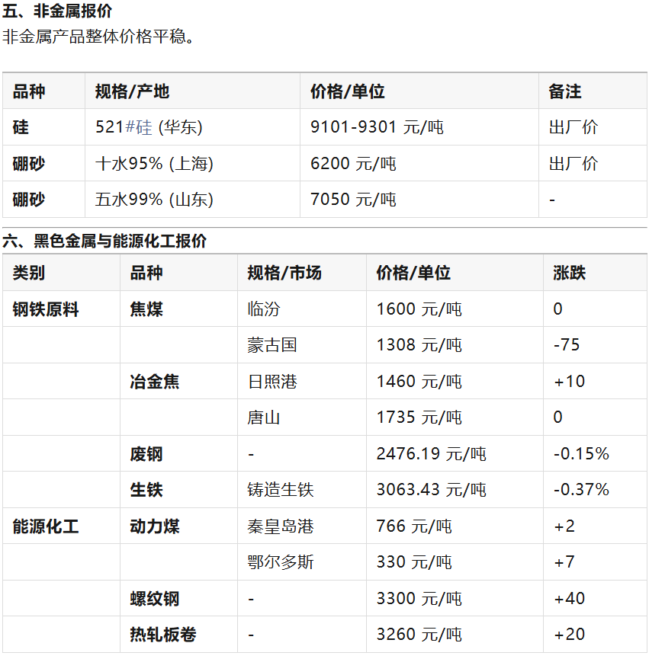Click the 钢铁原料 category cell
The width and height of the screenshot is (649, 659).
46,309
